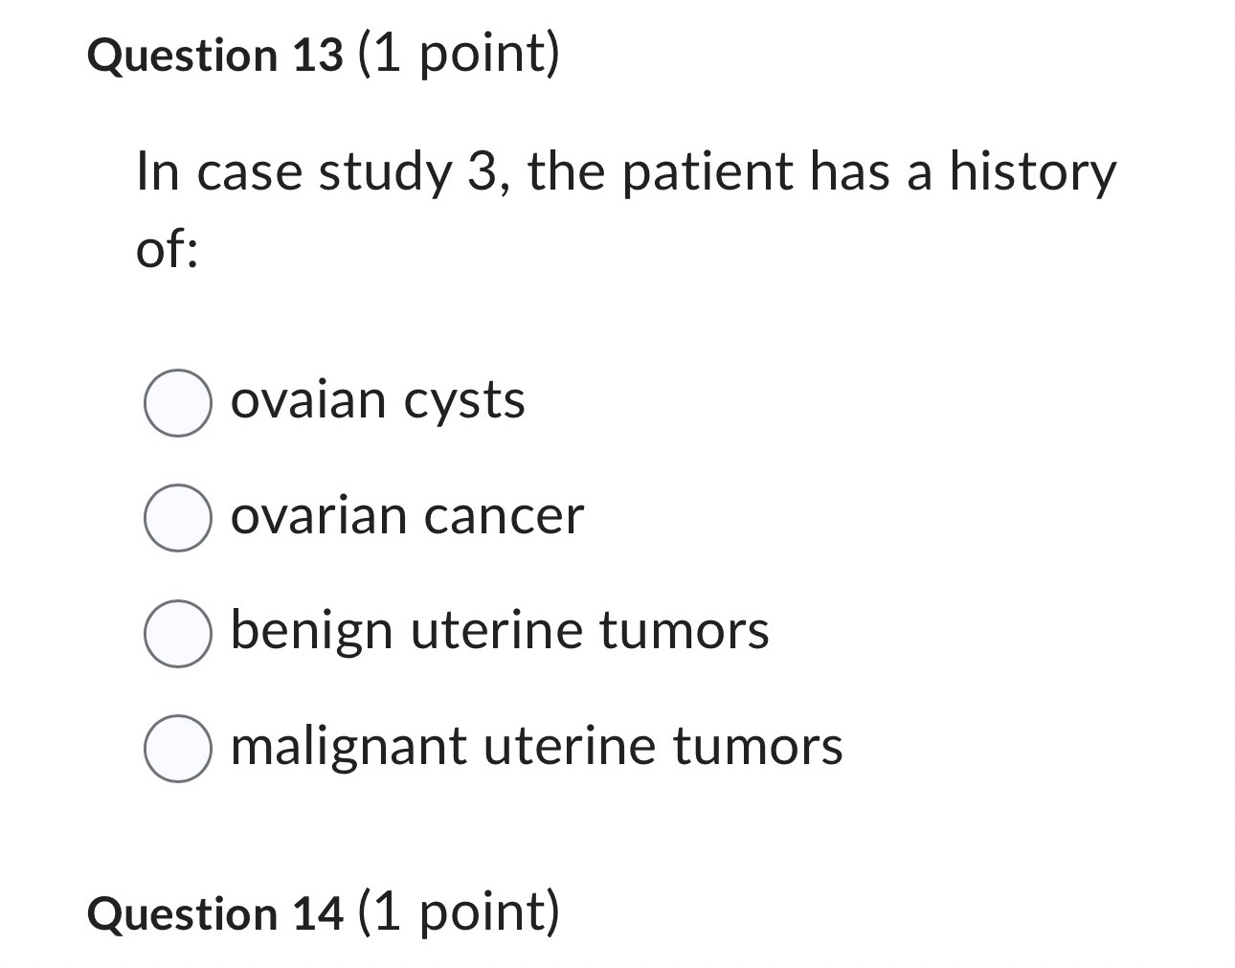Choose the 'malignant uterine tumors' option
Image resolution: width=1235 pixels, height=968 pixels.
pyautogui.click(x=177, y=749)
